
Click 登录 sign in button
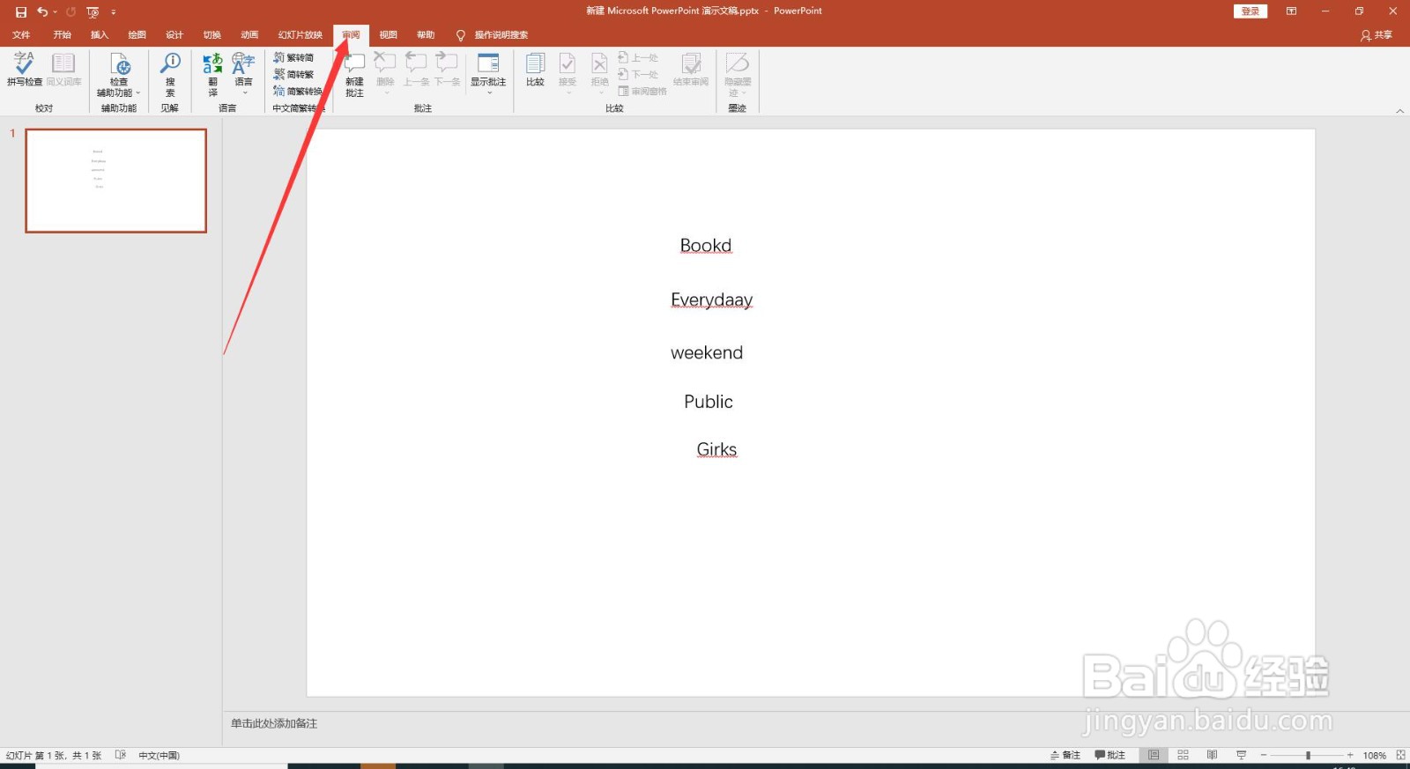tap(1250, 11)
